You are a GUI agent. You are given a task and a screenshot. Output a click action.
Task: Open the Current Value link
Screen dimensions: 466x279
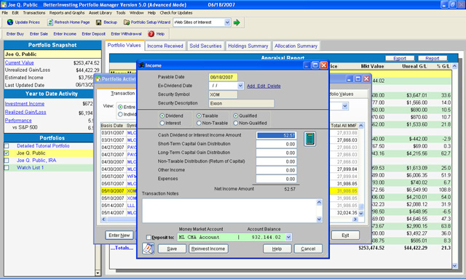(x=20, y=62)
